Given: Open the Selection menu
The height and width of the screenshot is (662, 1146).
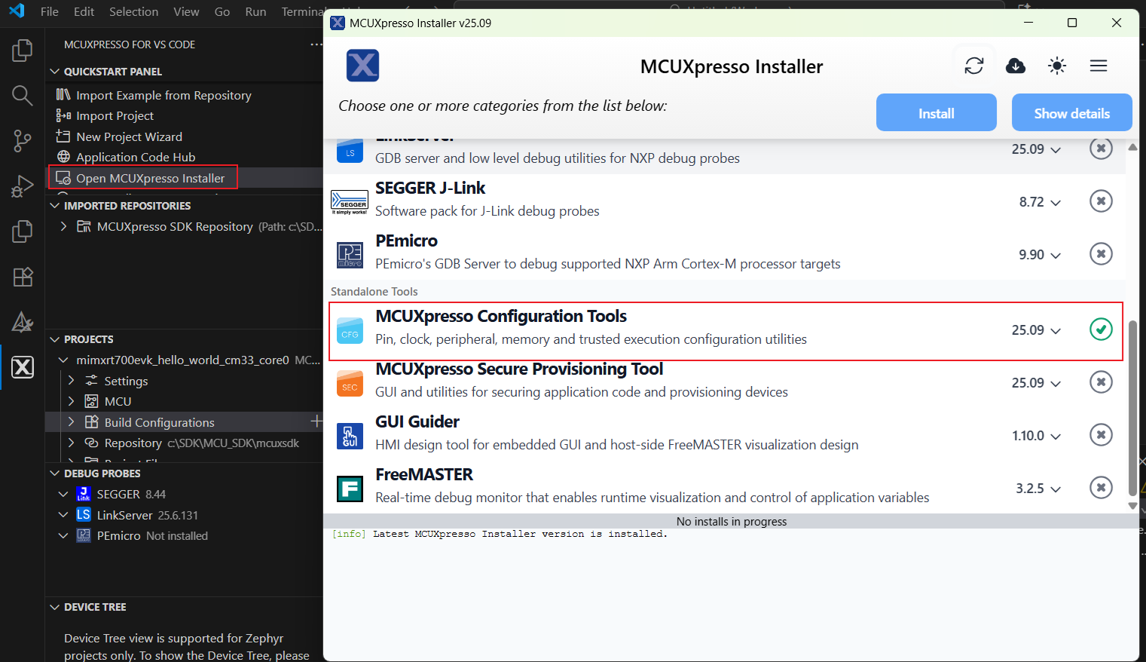Looking at the screenshot, I should [133, 11].
